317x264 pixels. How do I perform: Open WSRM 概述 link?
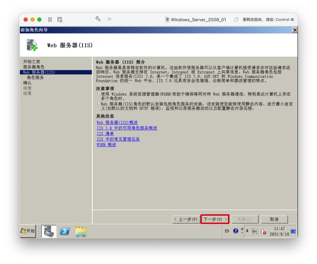[106, 145]
